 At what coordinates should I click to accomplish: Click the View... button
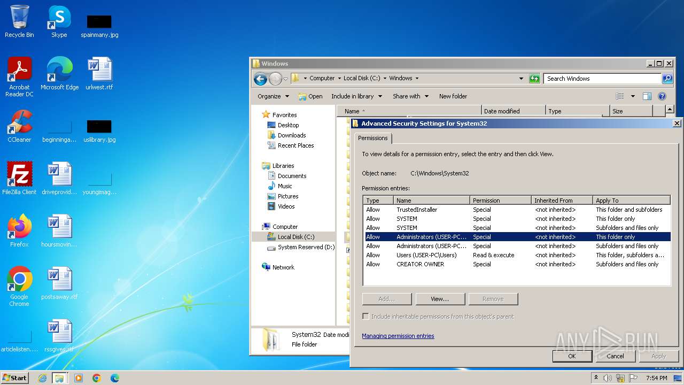click(x=440, y=299)
